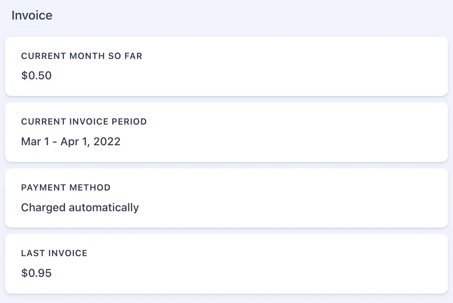Click the invoice period dates to change billing cycle
The width and height of the screenshot is (453, 303).
[x=70, y=141]
